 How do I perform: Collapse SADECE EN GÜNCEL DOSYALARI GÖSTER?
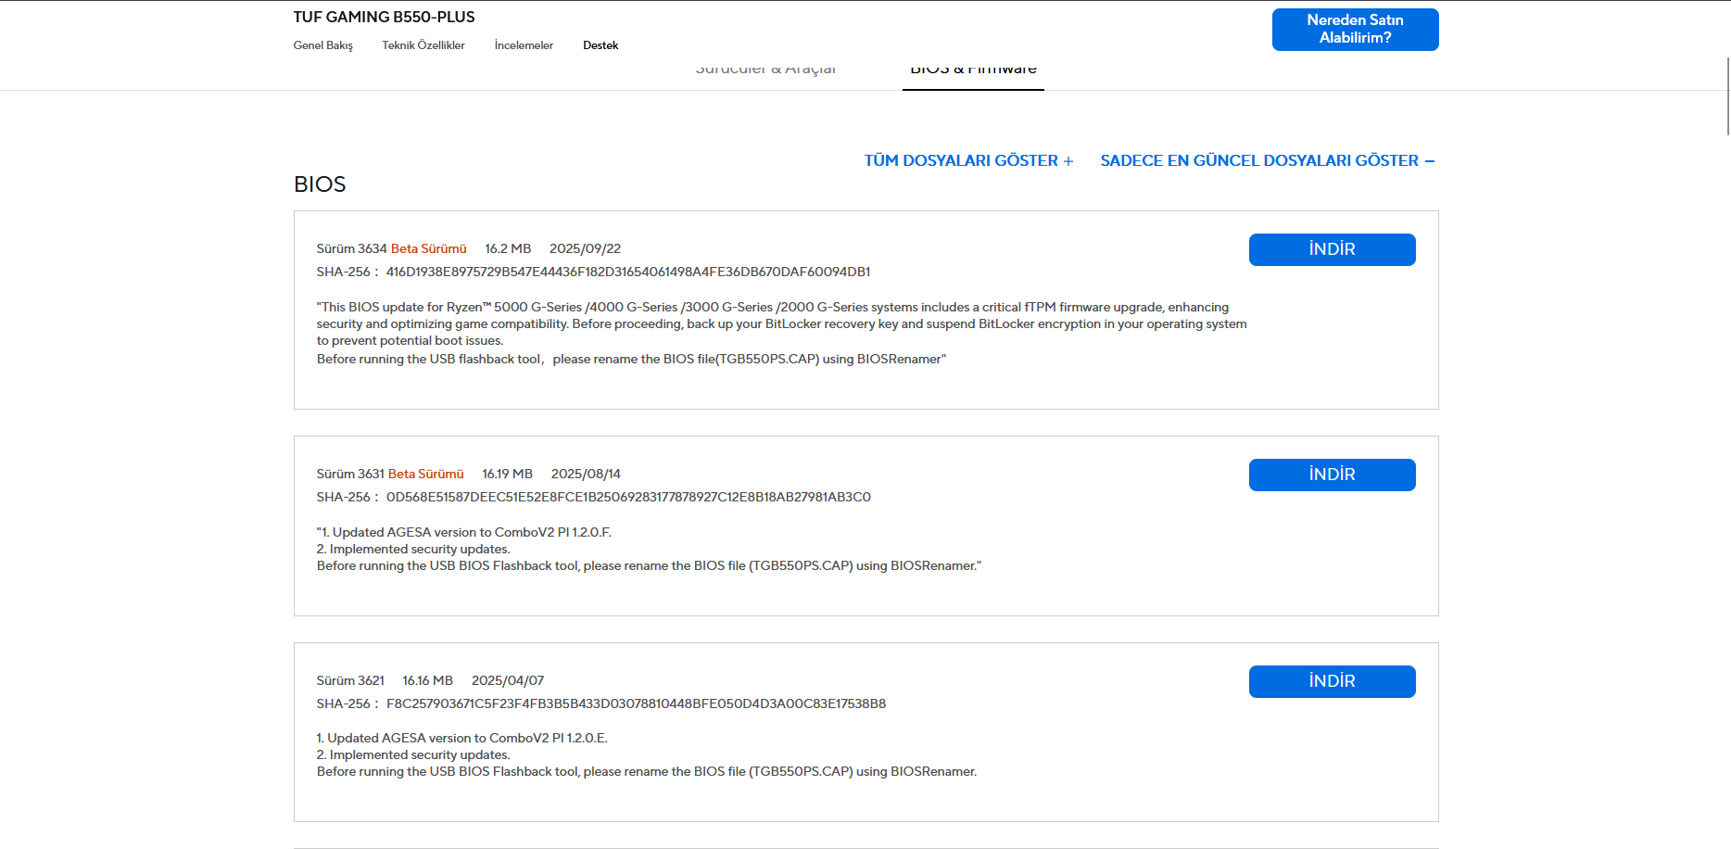click(1267, 160)
